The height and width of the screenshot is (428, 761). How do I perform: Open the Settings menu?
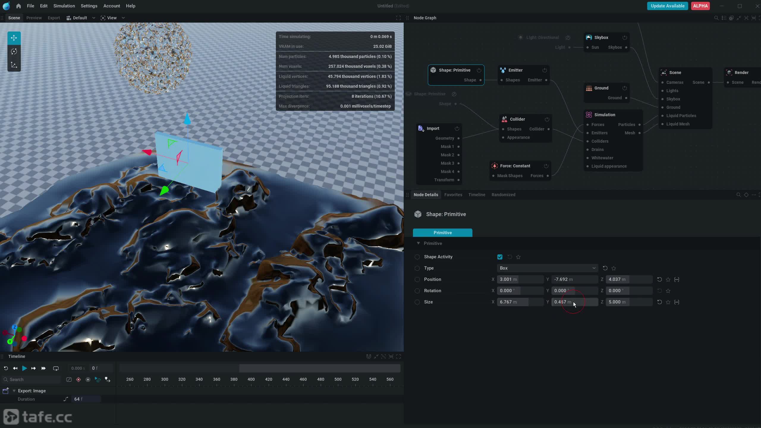tap(89, 6)
